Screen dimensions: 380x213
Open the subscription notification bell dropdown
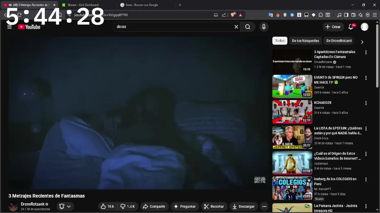click(65, 206)
